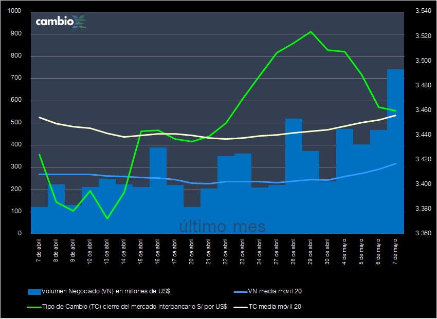Click the right axis value 3.440
This screenshot has width=437, height=319.
[x=423, y=135]
